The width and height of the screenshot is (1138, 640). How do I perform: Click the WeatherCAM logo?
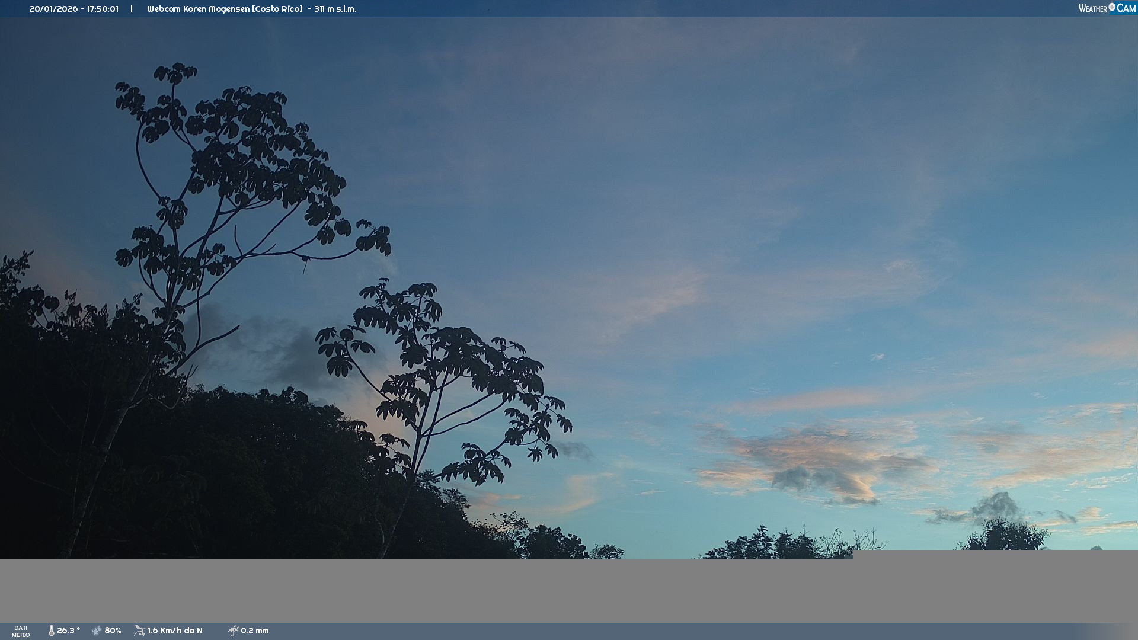[1107, 8]
